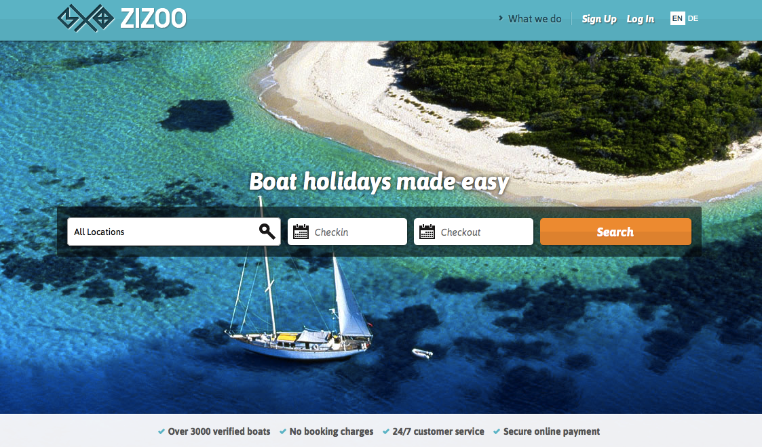Open the All Locations dropdown field

pyautogui.click(x=174, y=232)
